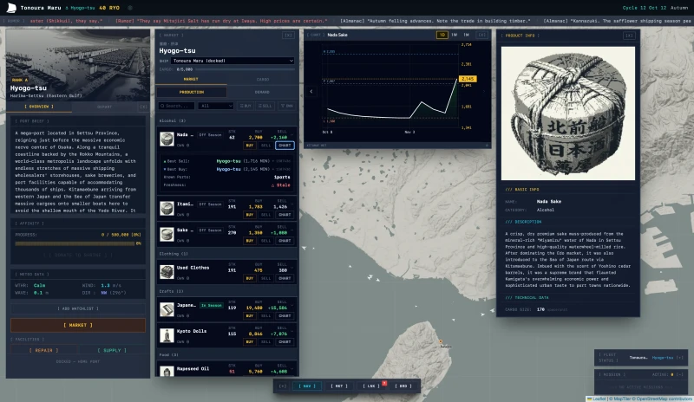694x402 pixels.
Task: Select the 1W chart range
Action: point(454,35)
